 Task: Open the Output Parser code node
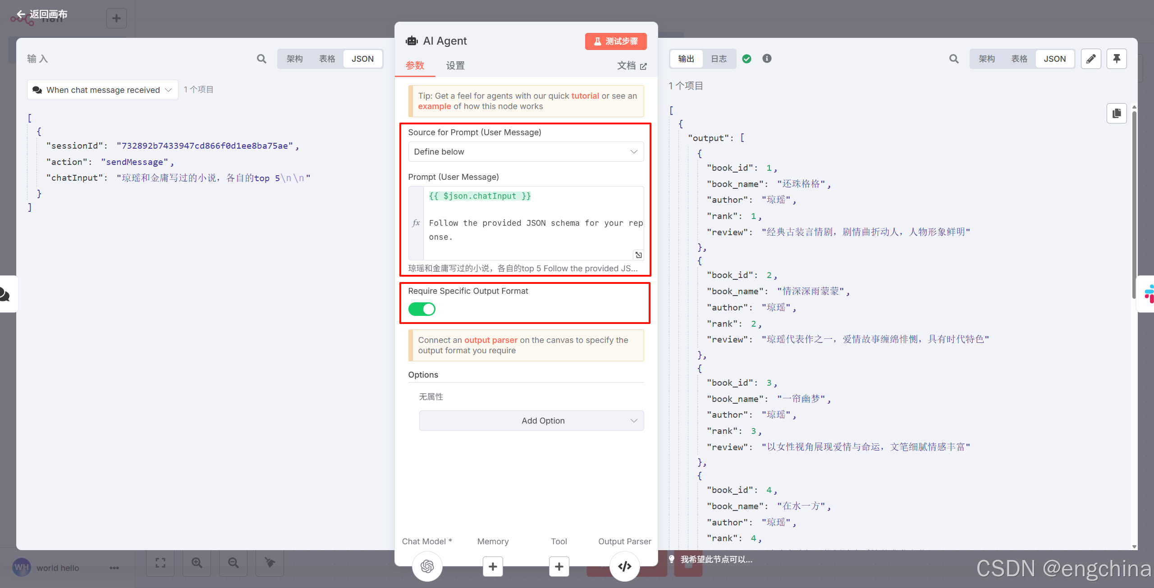pyautogui.click(x=624, y=566)
